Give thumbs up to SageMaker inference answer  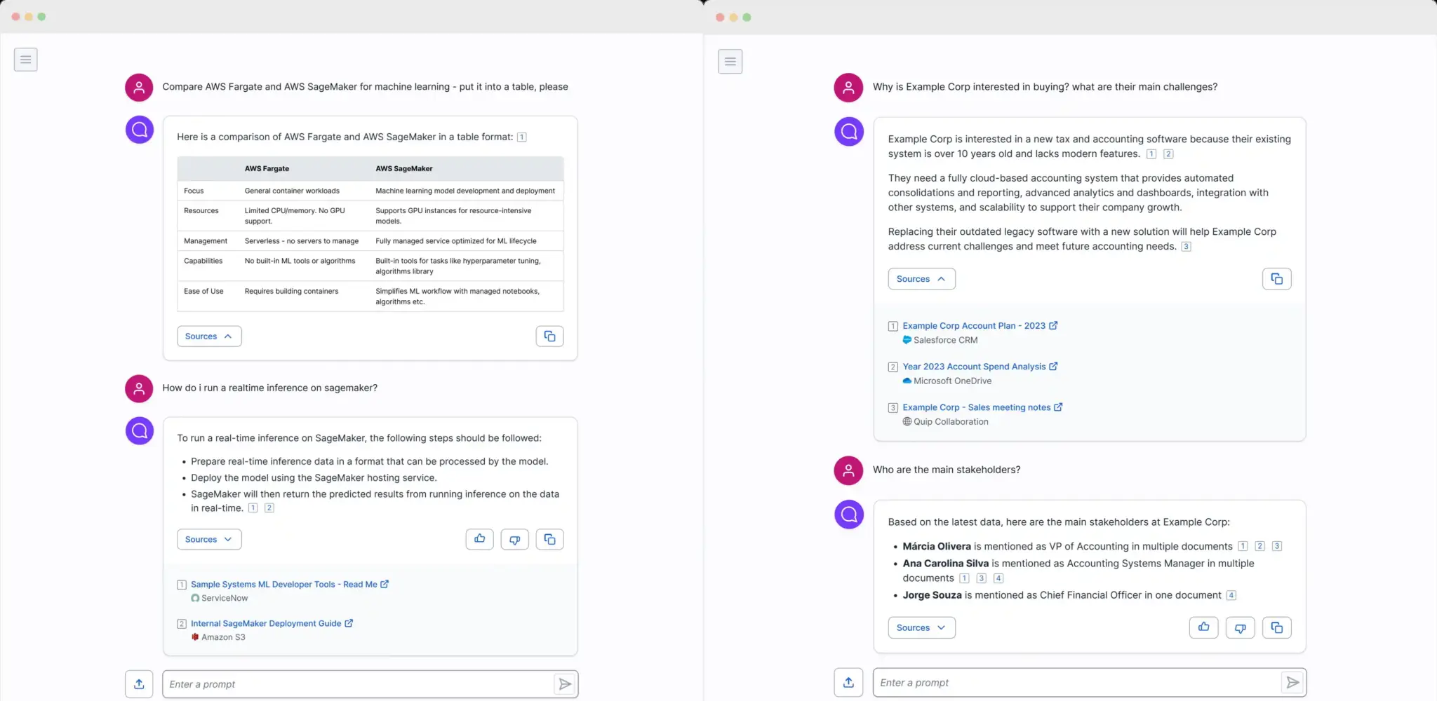(480, 539)
